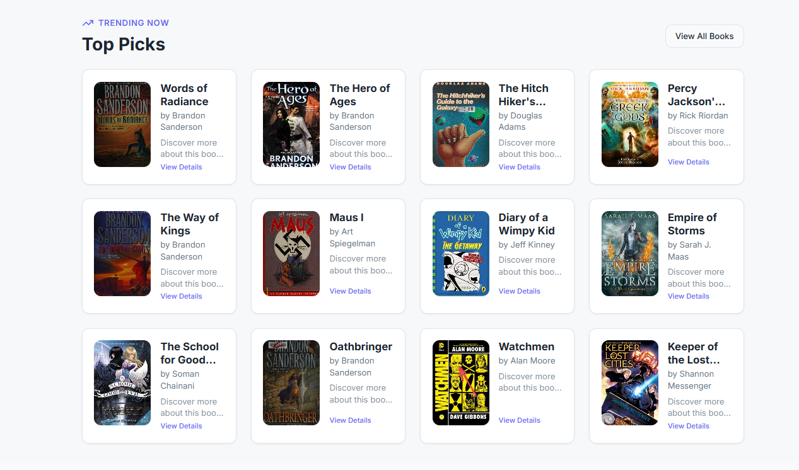
Task: Open View Details for Empire of Storms
Action: tap(688, 295)
